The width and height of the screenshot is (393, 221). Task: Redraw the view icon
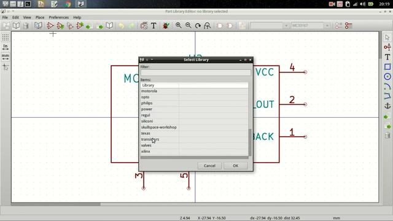pos(198,26)
